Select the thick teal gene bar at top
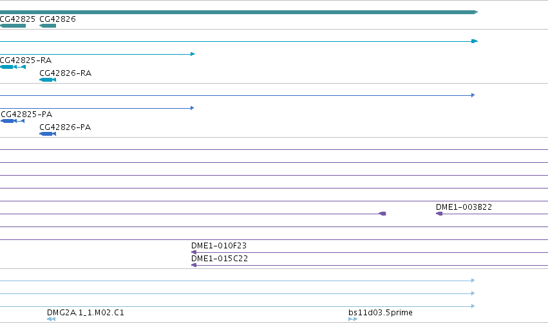The width and height of the screenshot is (548, 323). point(239,12)
